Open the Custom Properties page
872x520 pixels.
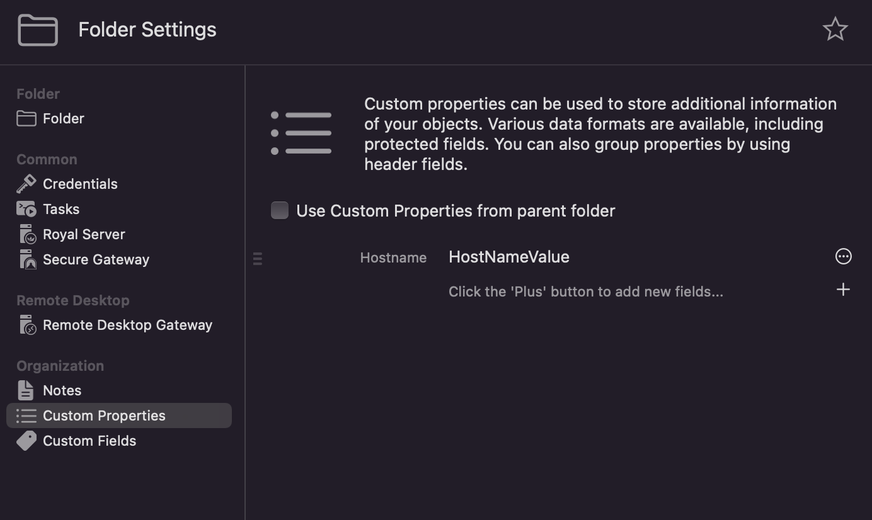click(104, 415)
